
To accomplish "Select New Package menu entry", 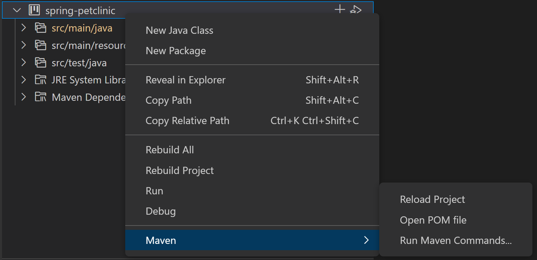I will pyautogui.click(x=176, y=51).
